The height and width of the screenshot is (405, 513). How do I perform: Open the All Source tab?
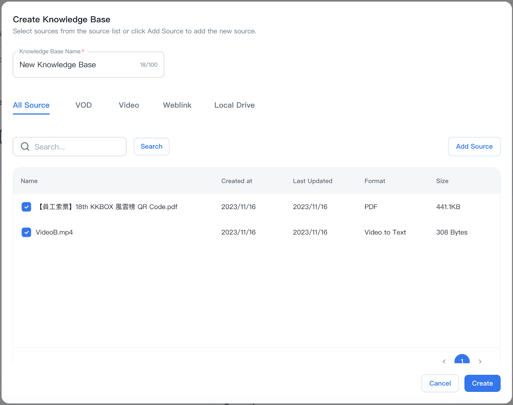(x=31, y=105)
